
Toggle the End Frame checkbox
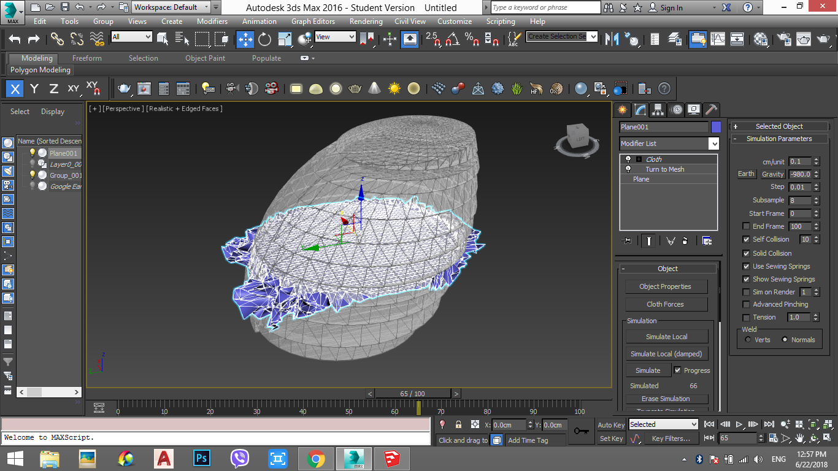click(x=746, y=226)
